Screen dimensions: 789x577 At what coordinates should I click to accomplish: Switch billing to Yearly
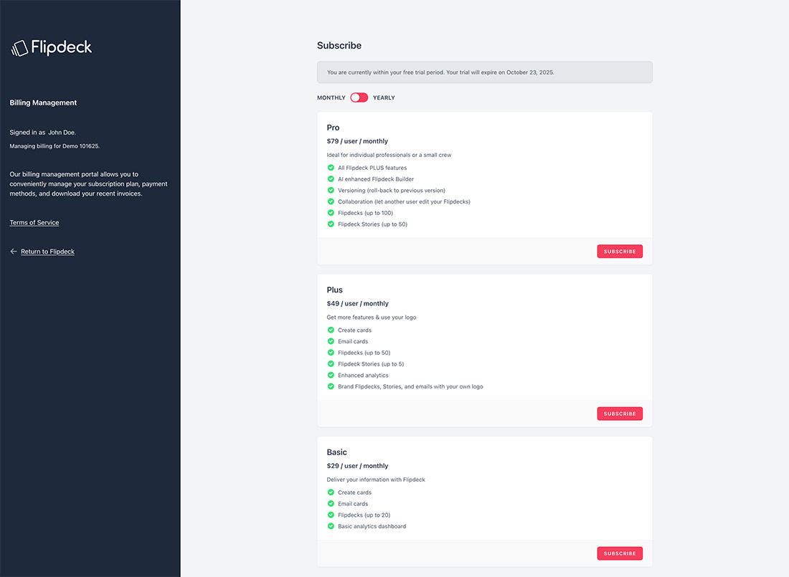pyautogui.click(x=384, y=97)
